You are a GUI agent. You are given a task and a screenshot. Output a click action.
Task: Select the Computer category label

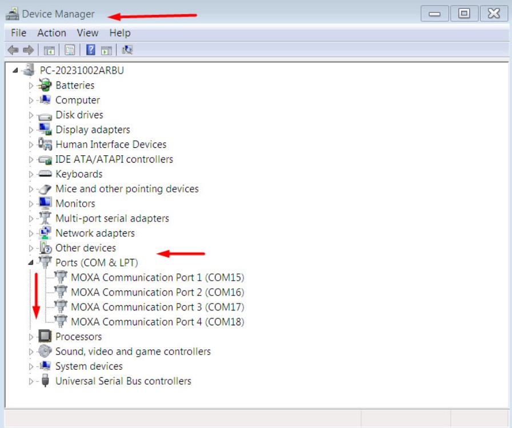point(78,100)
